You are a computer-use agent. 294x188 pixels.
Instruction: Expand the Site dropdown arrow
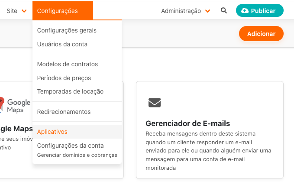[x=24, y=11]
